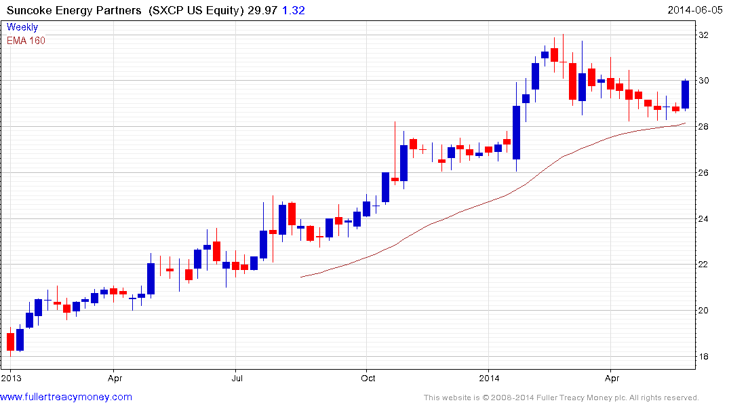729x407 pixels.
Task: Click the Weekly timeframe label
Action: point(22,27)
